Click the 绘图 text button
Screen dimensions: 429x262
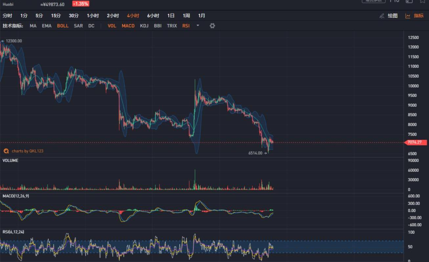tap(393, 16)
